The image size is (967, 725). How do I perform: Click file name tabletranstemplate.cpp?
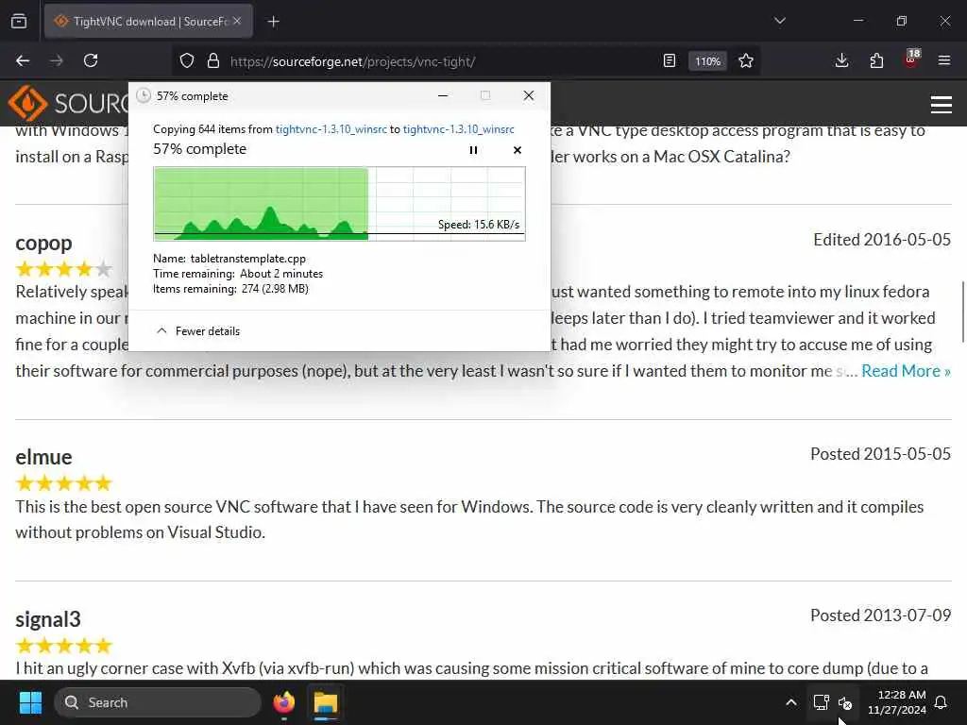[x=248, y=259]
